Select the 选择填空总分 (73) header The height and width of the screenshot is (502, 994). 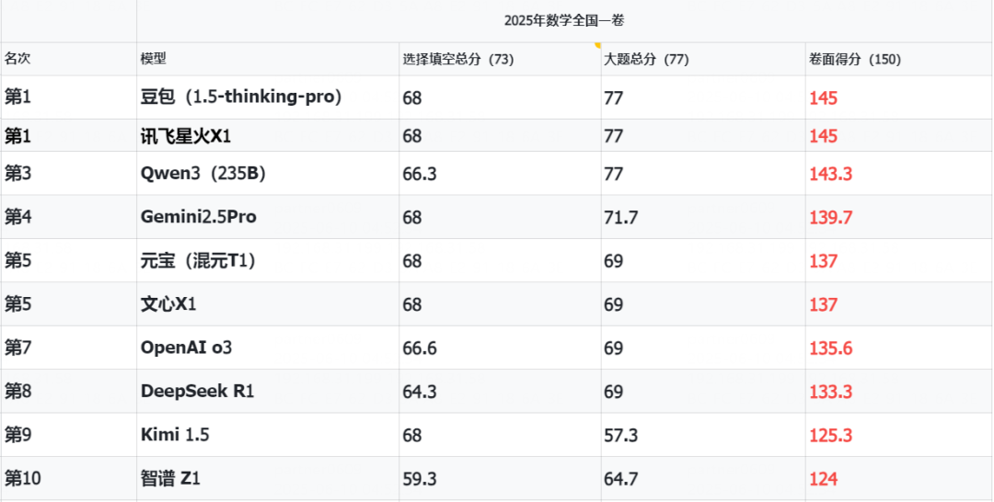[x=500, y=59]
